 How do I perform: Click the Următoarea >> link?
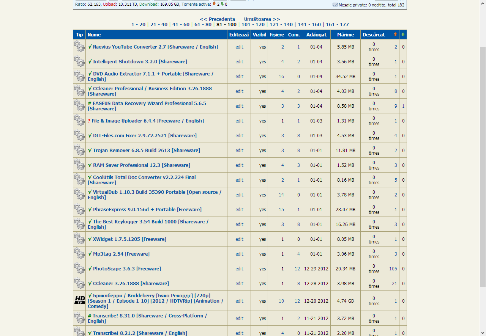coord(262,19)
